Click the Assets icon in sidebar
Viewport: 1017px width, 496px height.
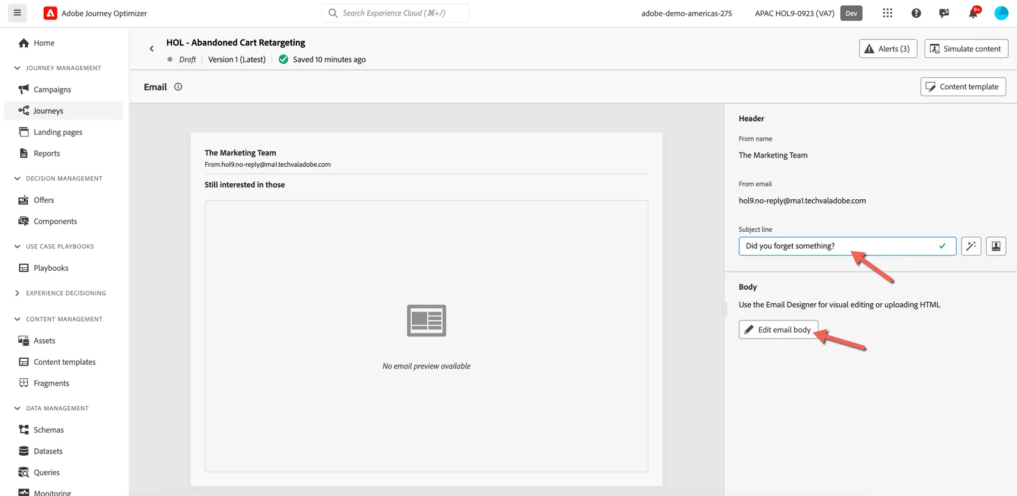pyautogui.click(x=24, y=341)
